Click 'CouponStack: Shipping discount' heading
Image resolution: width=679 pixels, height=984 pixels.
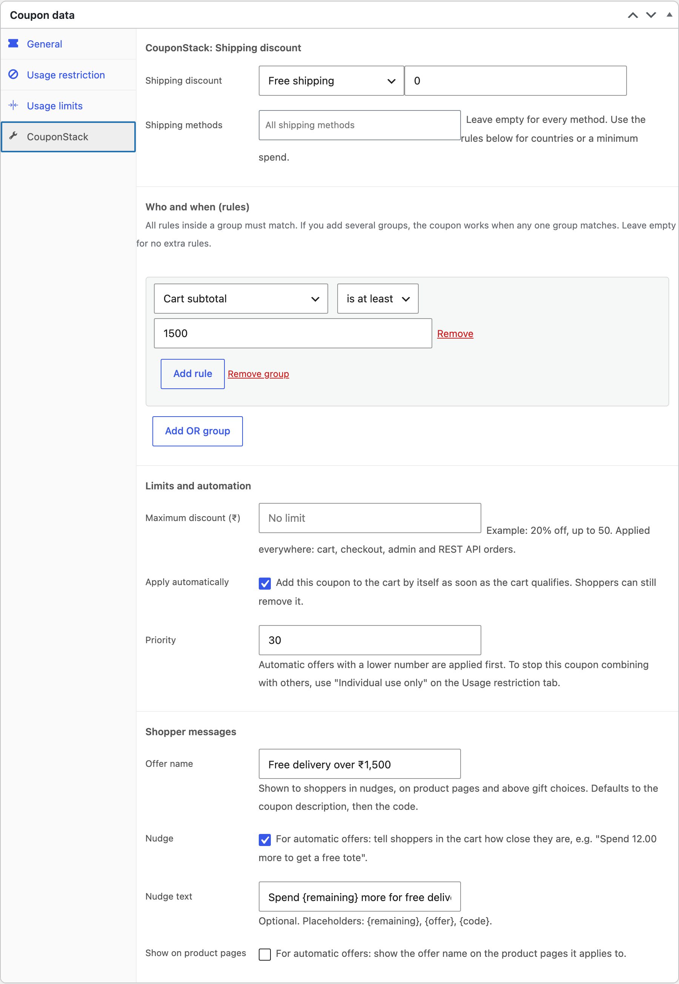pos(223,48)
